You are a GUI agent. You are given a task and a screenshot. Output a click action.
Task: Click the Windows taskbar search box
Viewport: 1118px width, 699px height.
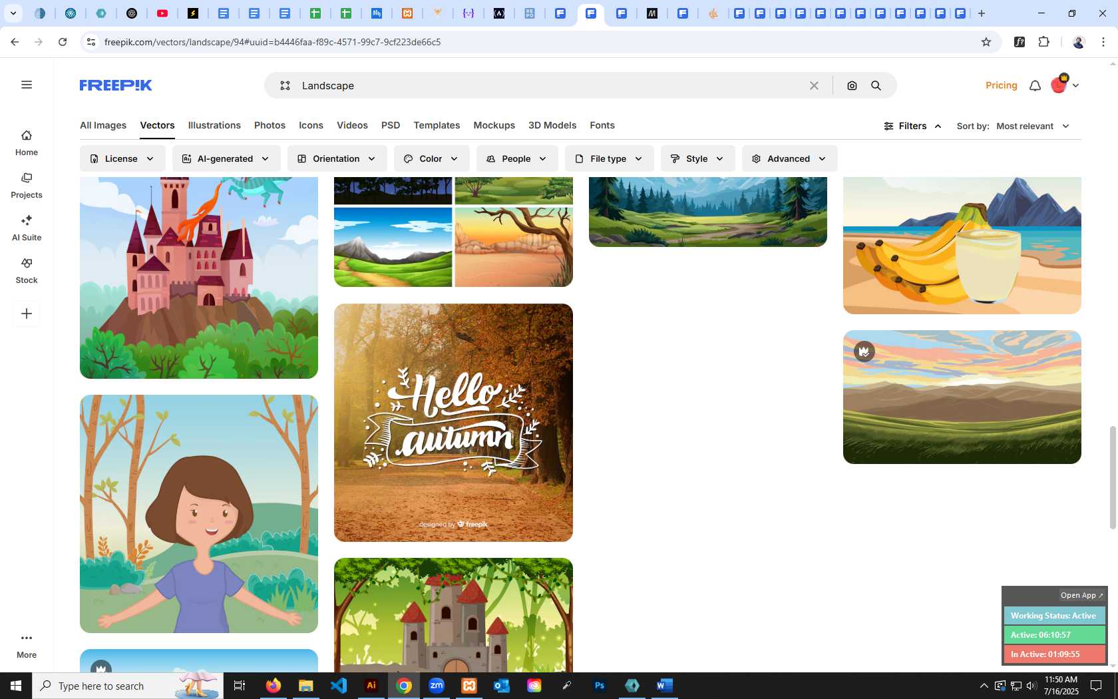(128, 686)
